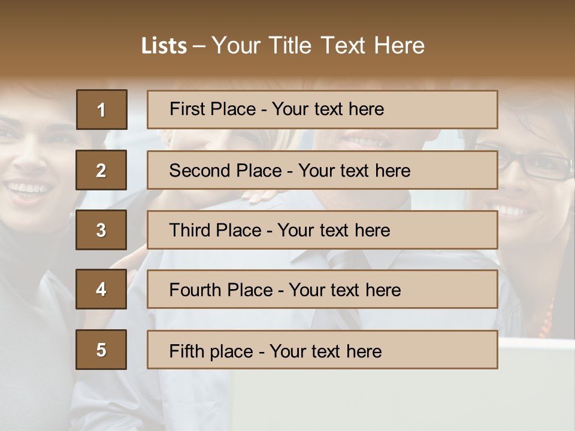Click the eyeglasses on the right woman
The height and width of the screenshot is (431, 575).
[536, 163]
